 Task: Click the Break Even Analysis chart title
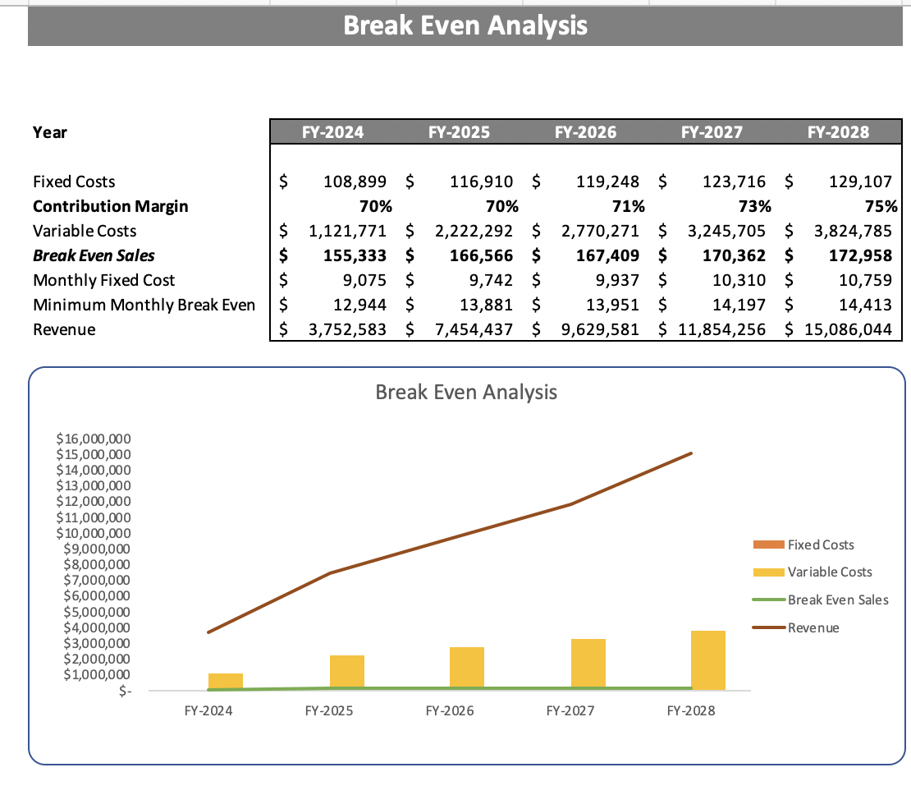pyautogui.click(x=466, y=393)
